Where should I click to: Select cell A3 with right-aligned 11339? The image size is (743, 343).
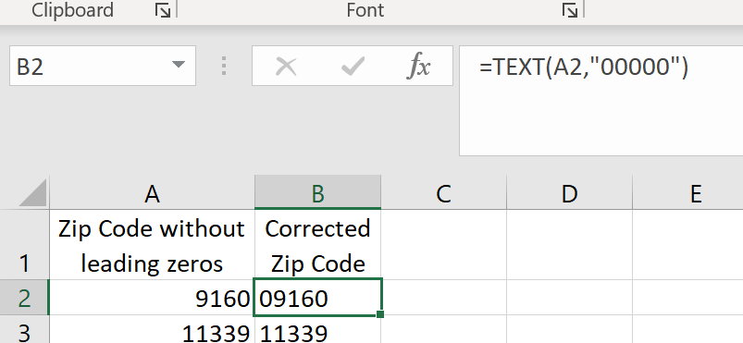[x=152, y=329]
